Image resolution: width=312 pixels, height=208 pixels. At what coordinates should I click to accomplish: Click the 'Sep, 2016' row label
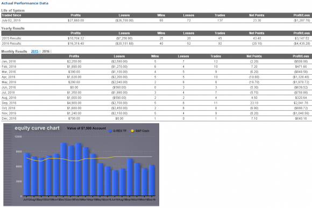tap(9, 103)
